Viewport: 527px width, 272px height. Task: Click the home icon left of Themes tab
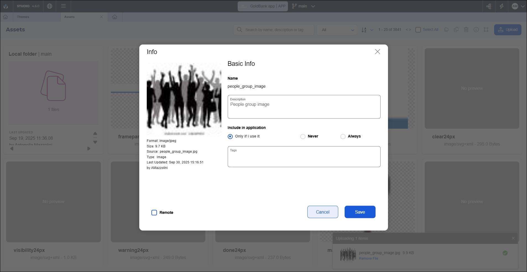coord(5,17)
